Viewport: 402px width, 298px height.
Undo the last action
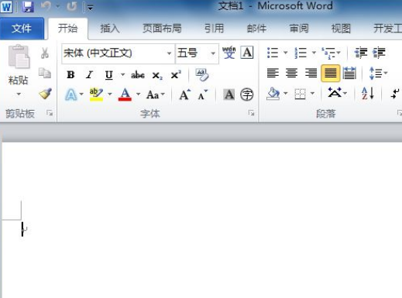coord(46,6)
